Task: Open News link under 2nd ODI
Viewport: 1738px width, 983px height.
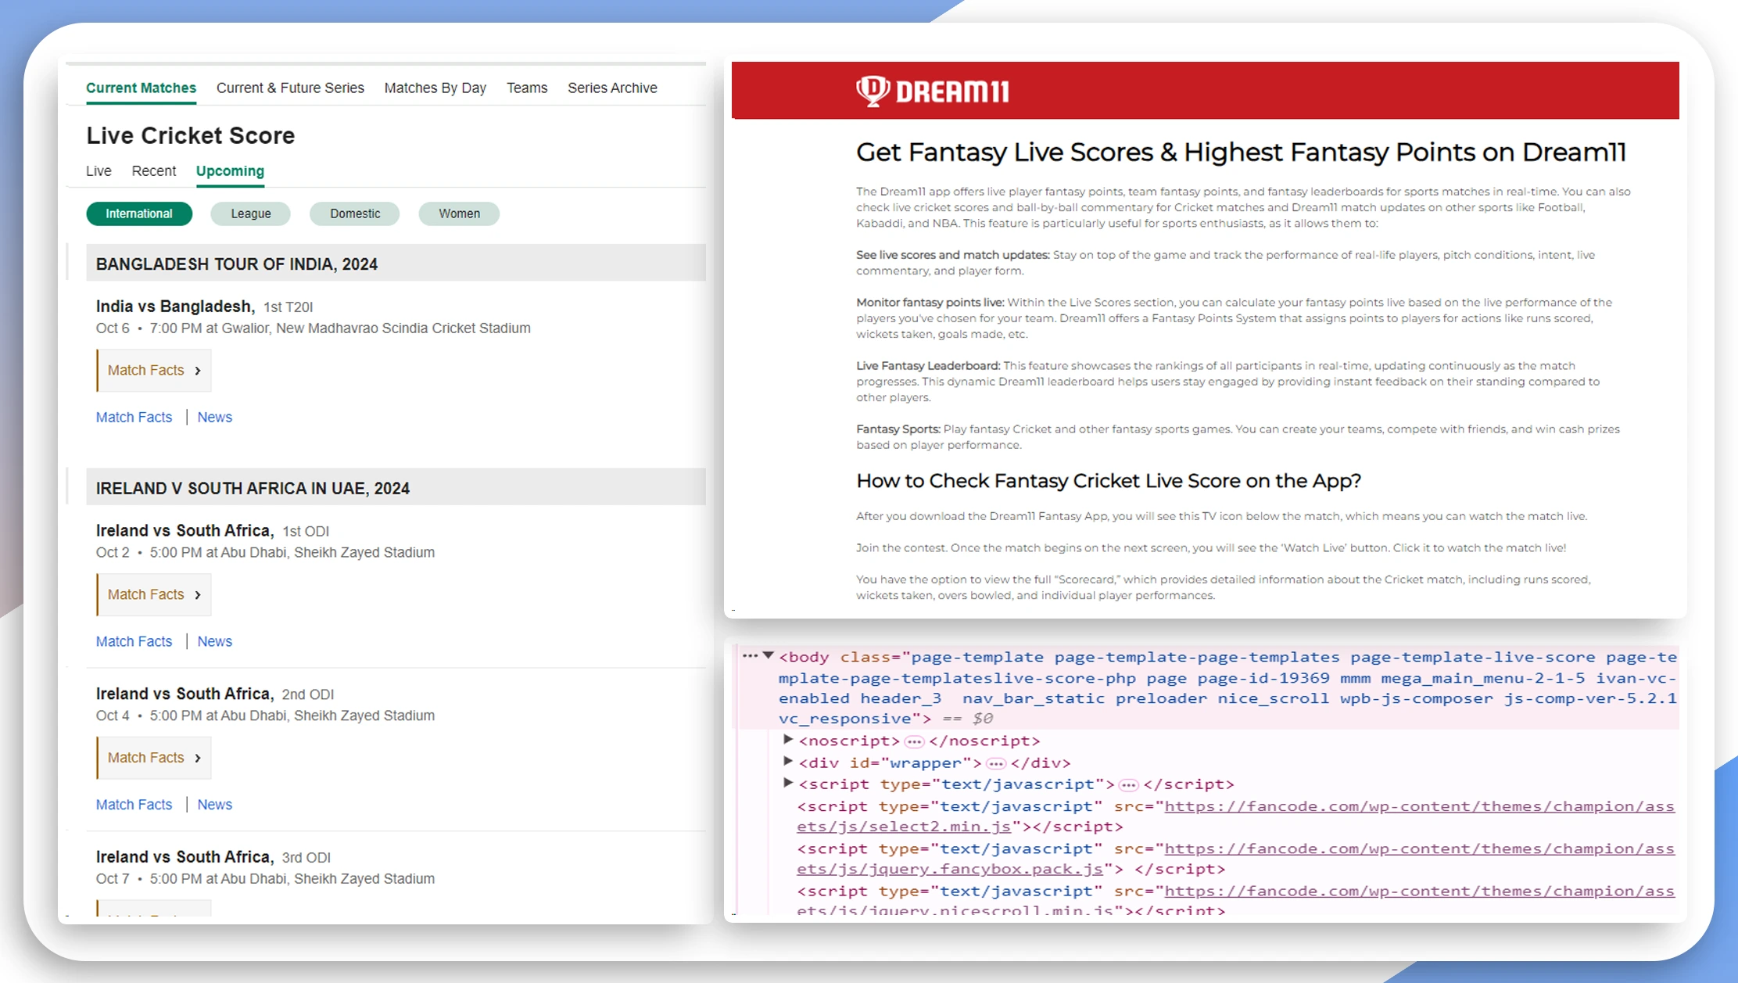Action: click(214, 805)
